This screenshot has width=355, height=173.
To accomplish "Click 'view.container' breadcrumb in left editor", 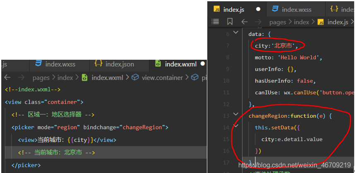I will pos(162,78).
